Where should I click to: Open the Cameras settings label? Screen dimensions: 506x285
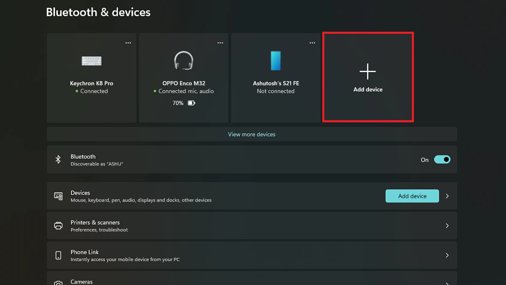click(81, 282)
